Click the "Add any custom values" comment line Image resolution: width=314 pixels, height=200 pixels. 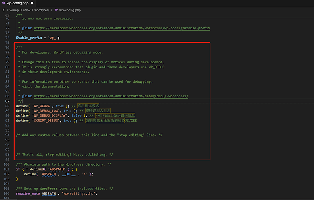point(89,135)
